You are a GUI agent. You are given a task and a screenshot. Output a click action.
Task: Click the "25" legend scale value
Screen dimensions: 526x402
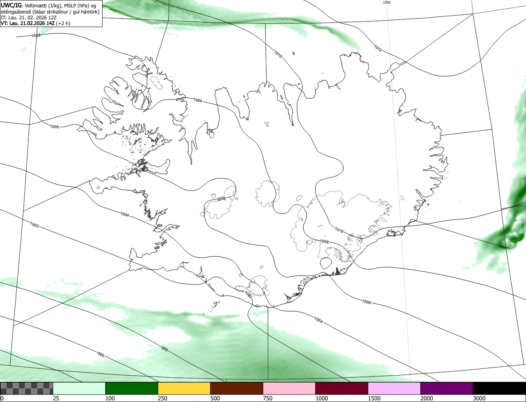pyautogui.click(x=55, y=398)
